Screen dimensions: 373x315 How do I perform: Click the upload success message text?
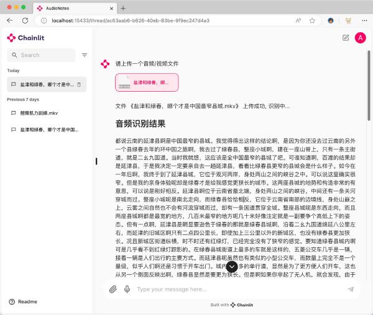pos(203,106)
